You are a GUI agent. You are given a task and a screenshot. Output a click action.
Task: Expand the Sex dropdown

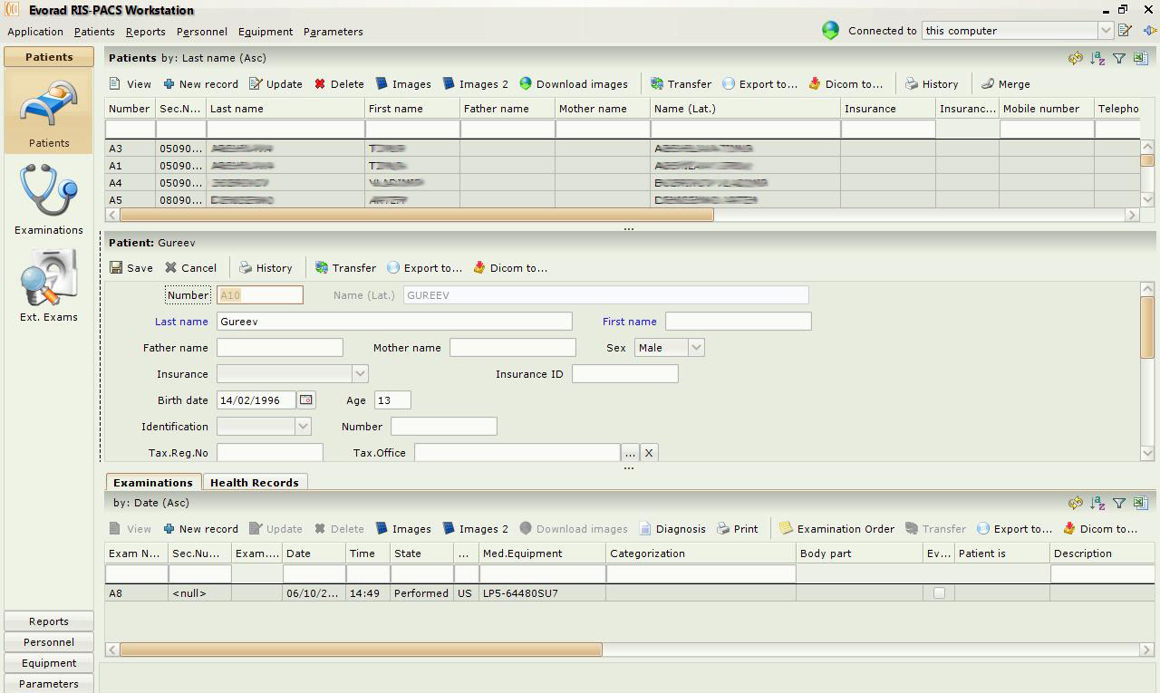[x=696, y=348]
